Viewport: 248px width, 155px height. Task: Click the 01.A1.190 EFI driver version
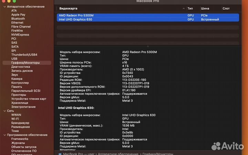point(129,90)
